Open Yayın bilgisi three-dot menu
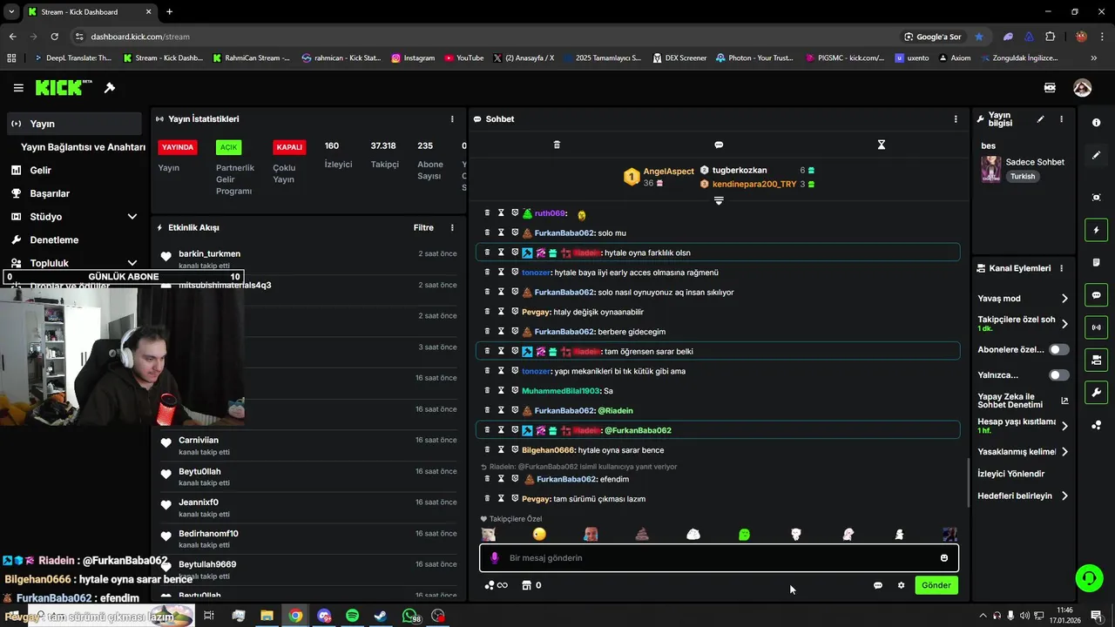This screenshot has height=627, width=1115. 1061,118
